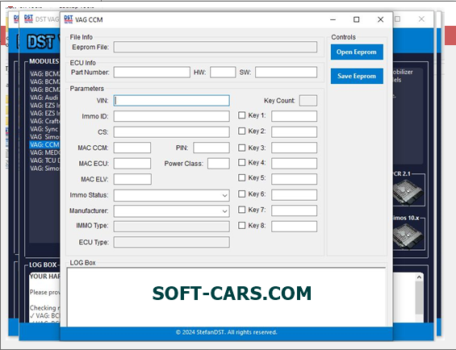Select the PIN input field
The height and width of the screenshot is (350, 456).
211,148
